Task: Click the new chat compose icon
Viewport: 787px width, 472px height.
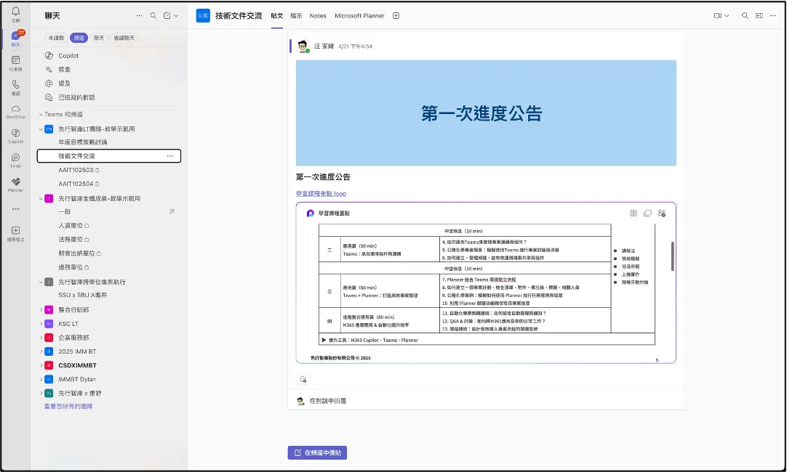Action: click(x=167, y=15)
